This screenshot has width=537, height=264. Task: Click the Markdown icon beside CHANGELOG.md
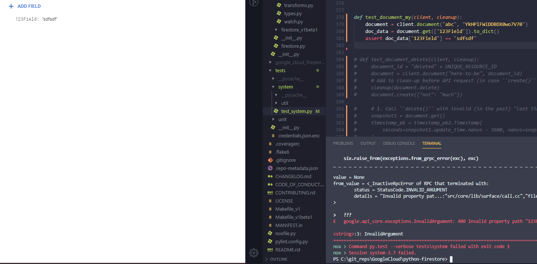pyautogui.click(x=269, y=176)
